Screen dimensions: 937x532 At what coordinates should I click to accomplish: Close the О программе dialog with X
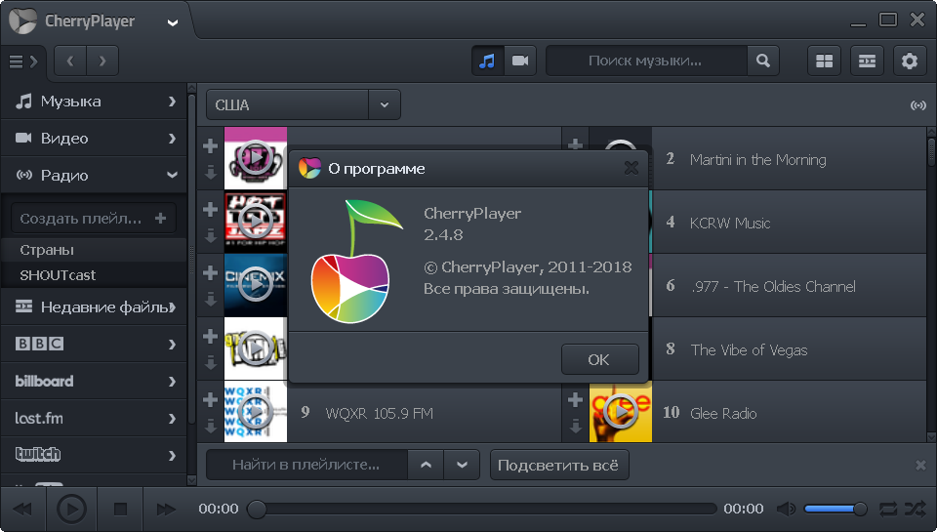631,168
